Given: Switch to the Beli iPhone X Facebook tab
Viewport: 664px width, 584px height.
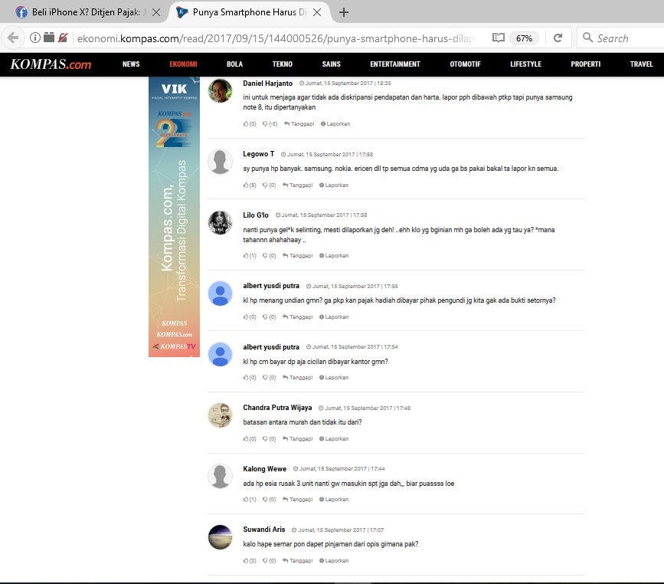Looking at the screenshot, I should 84,12.
